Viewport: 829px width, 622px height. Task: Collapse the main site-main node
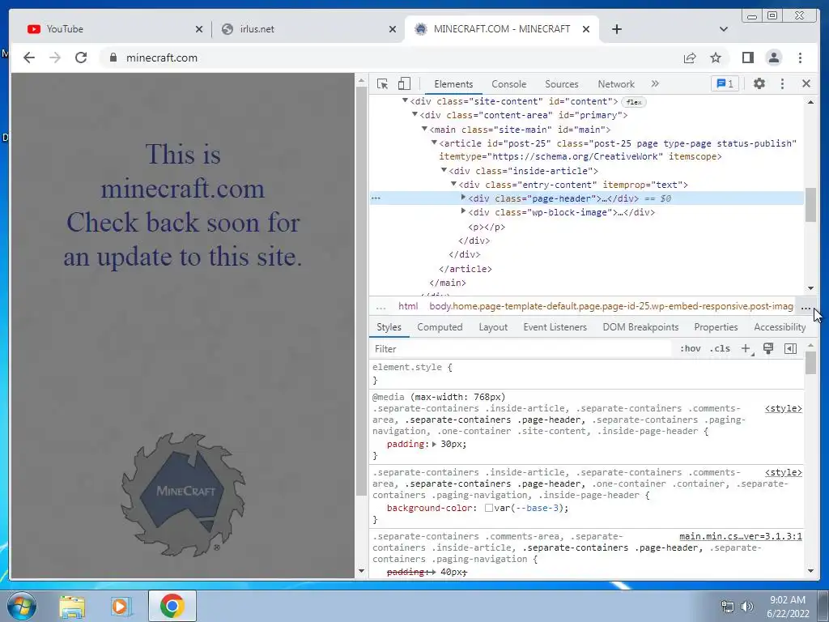tap(424, 129)
